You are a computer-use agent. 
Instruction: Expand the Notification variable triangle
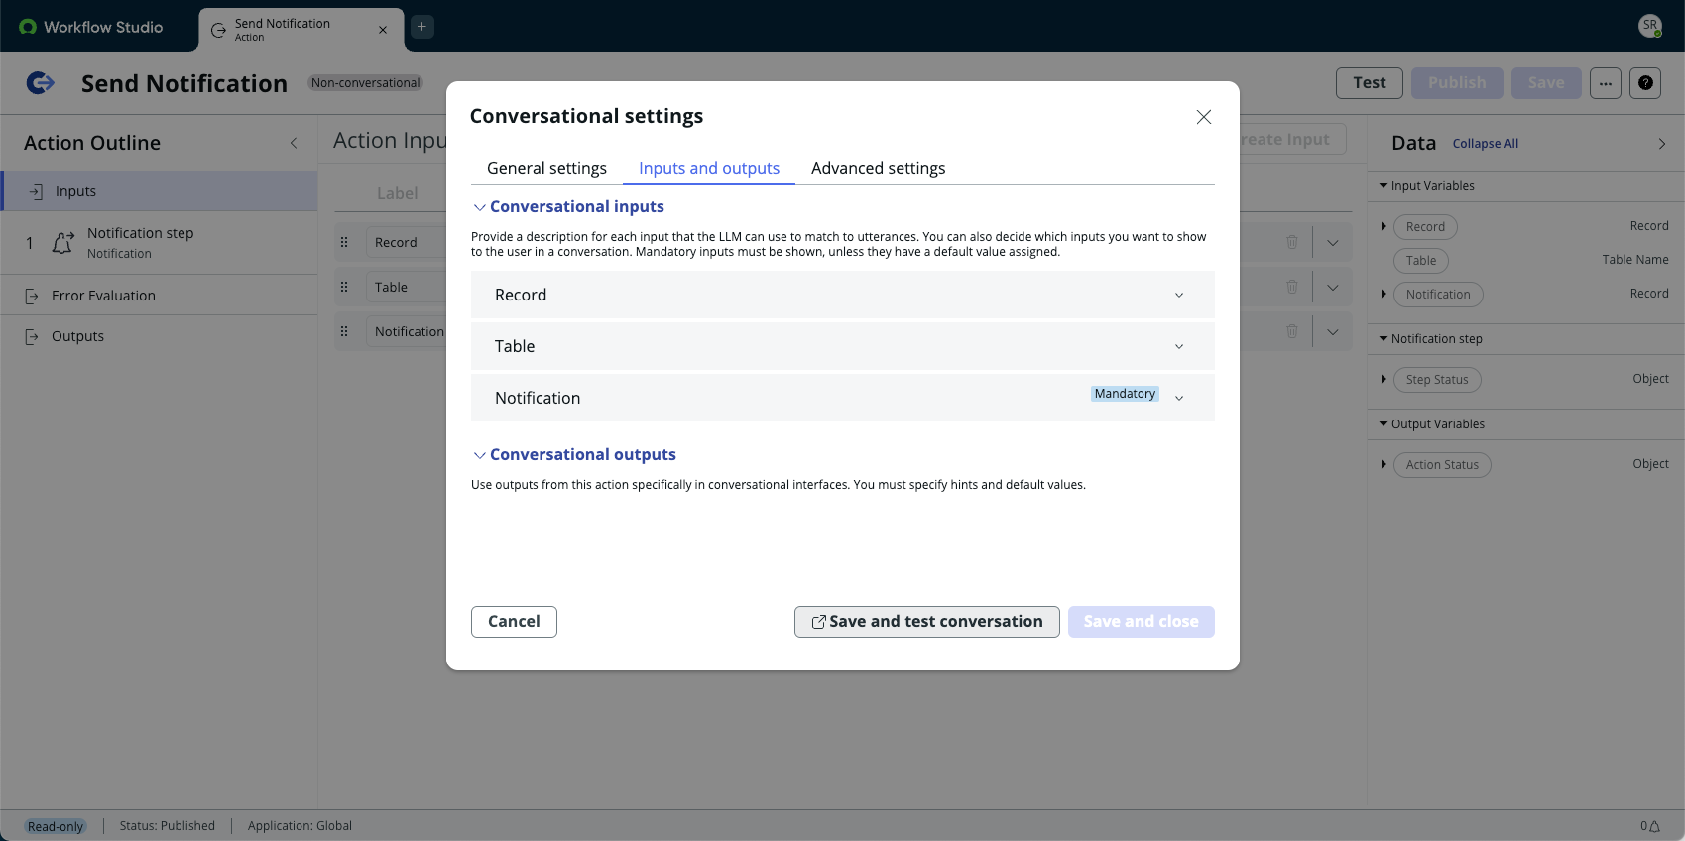1384,295
